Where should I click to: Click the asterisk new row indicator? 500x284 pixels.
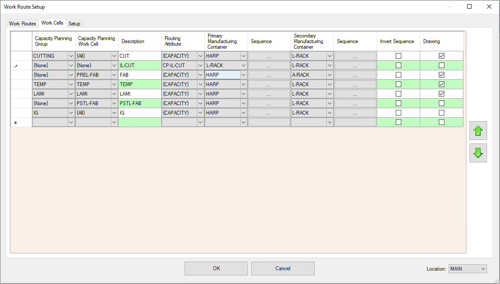[x=16, y=122]
